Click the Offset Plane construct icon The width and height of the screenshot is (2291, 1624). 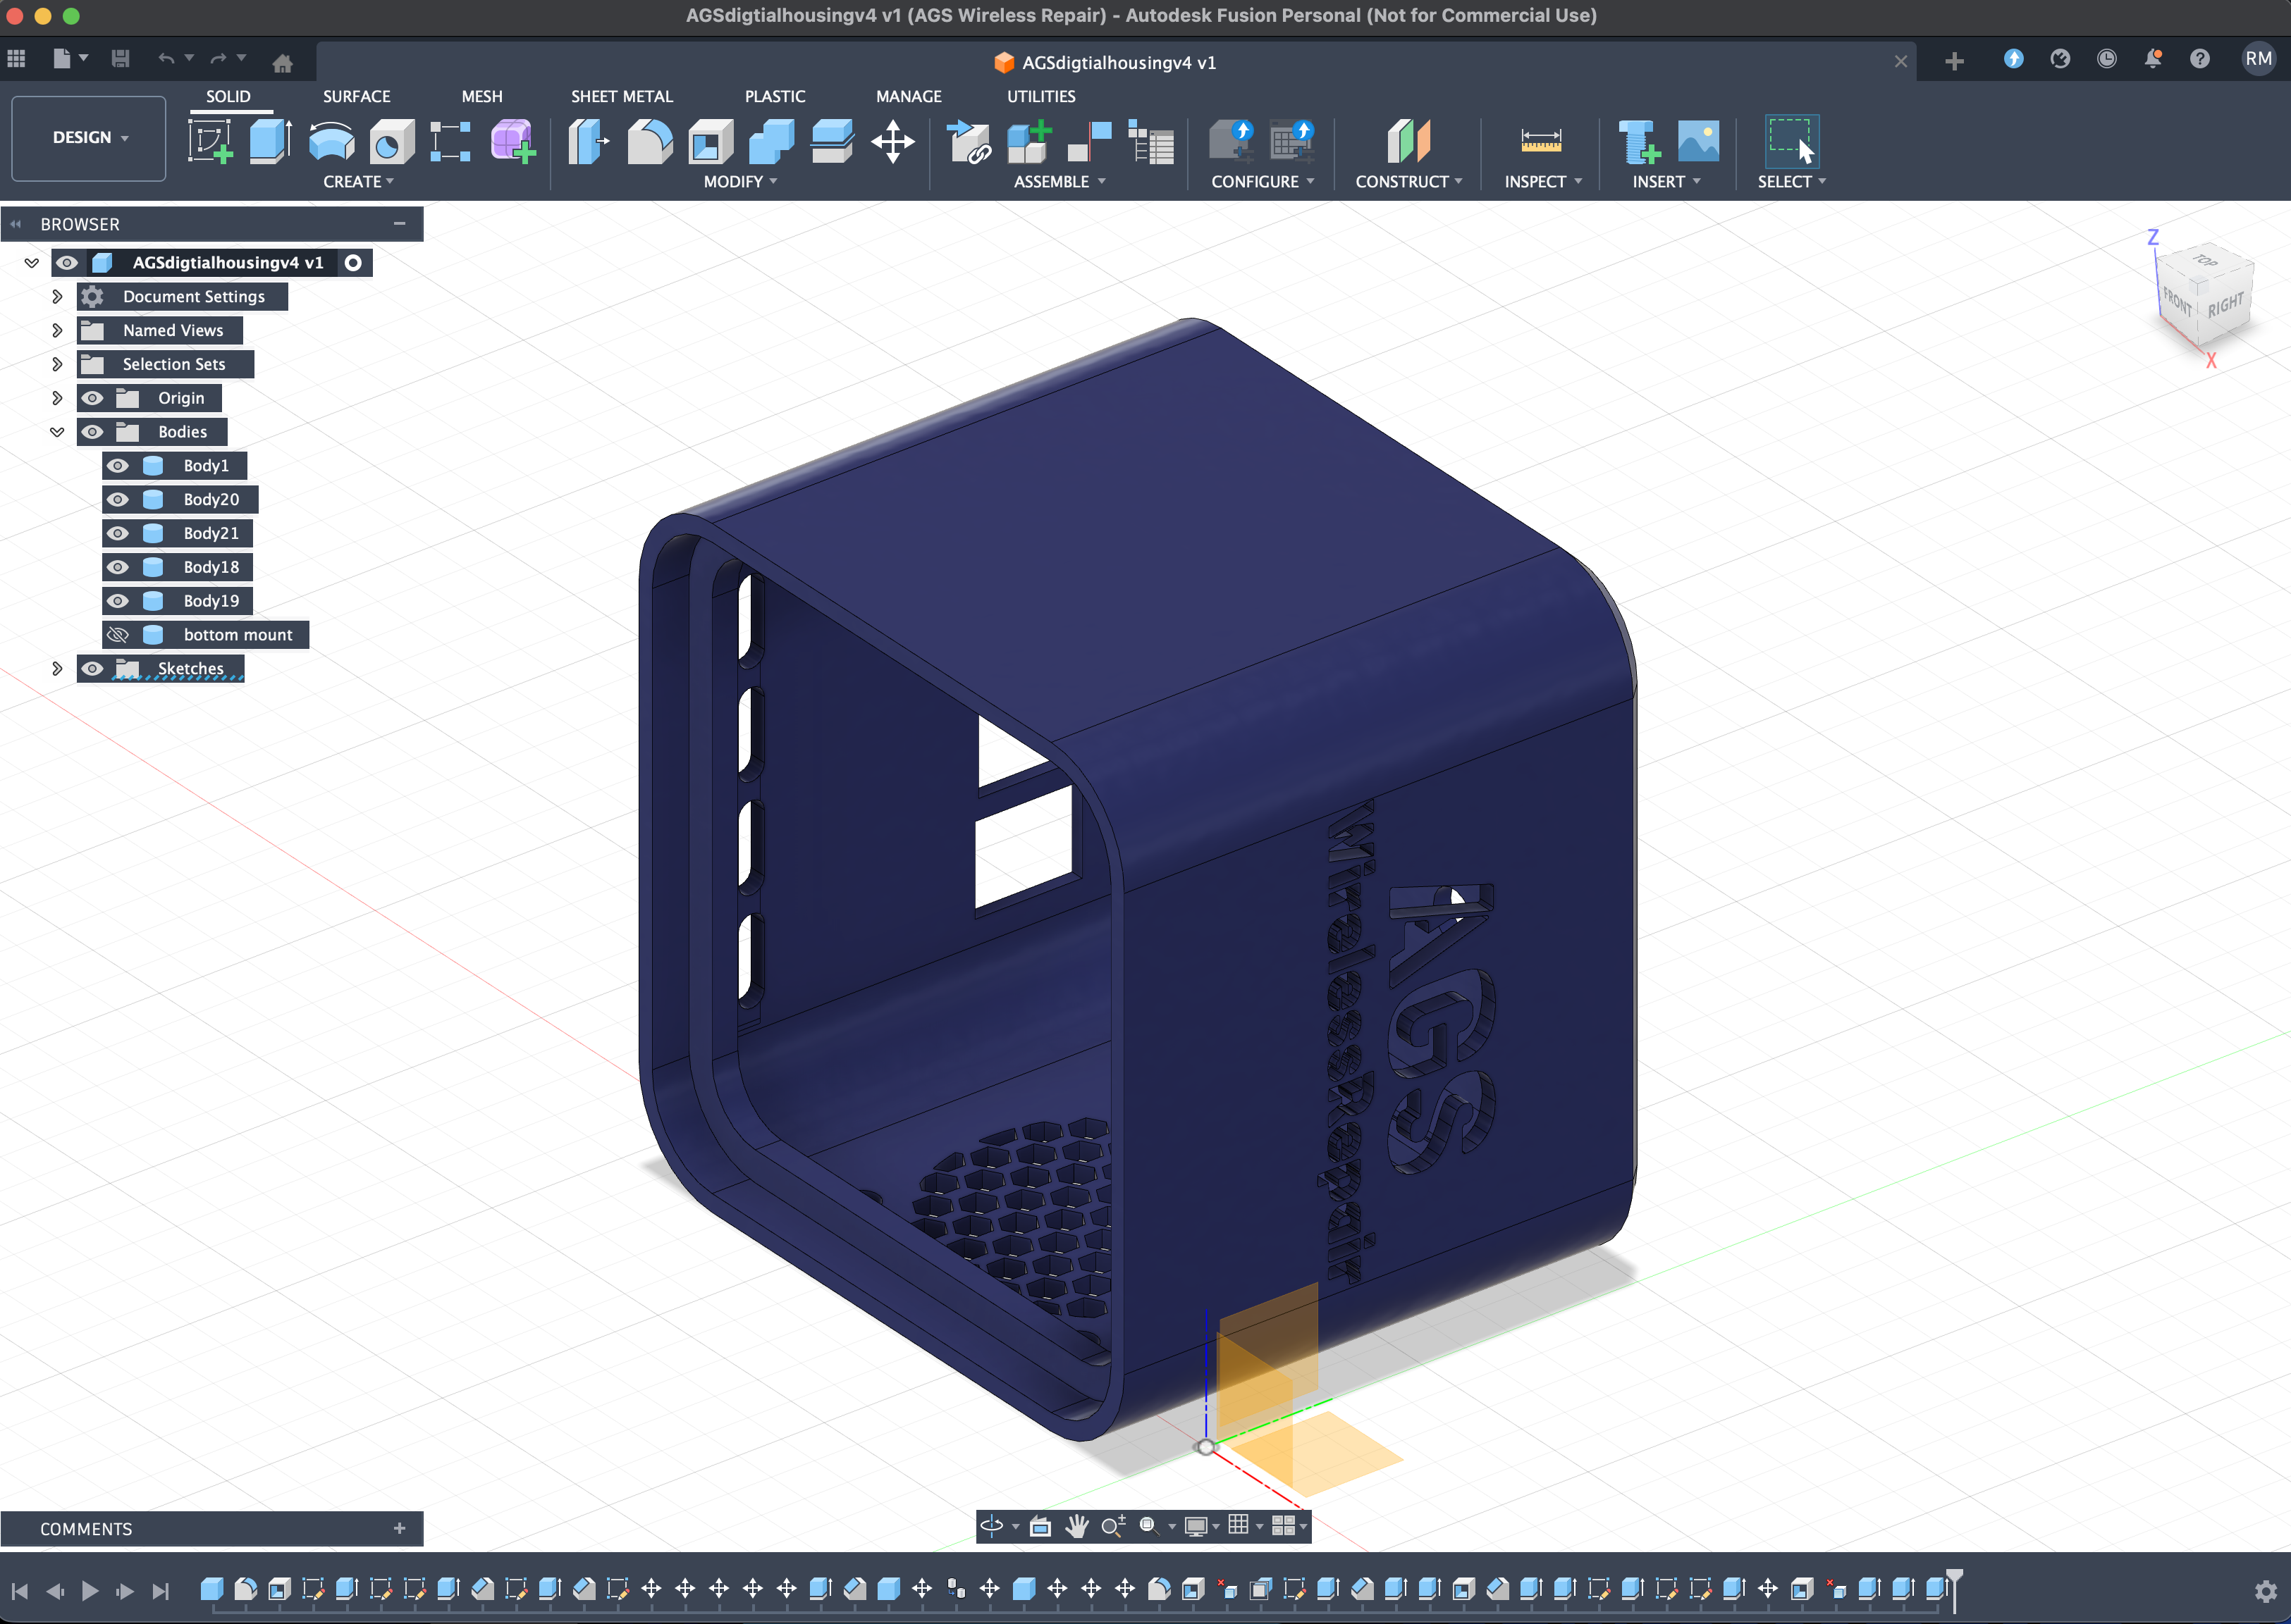coord(1408,141)
